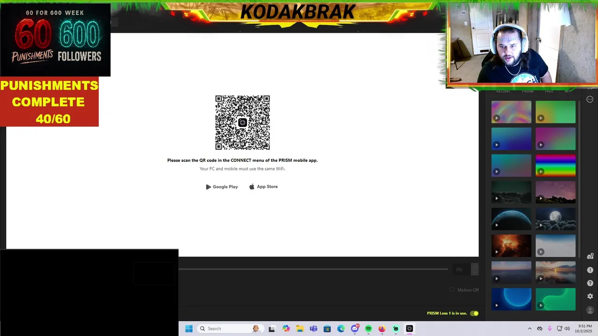Open the more options ellipsis icon

[590, 99]
